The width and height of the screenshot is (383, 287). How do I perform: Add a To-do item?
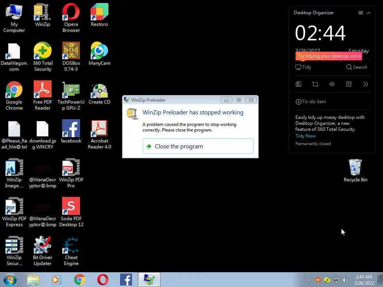[311, 102]
